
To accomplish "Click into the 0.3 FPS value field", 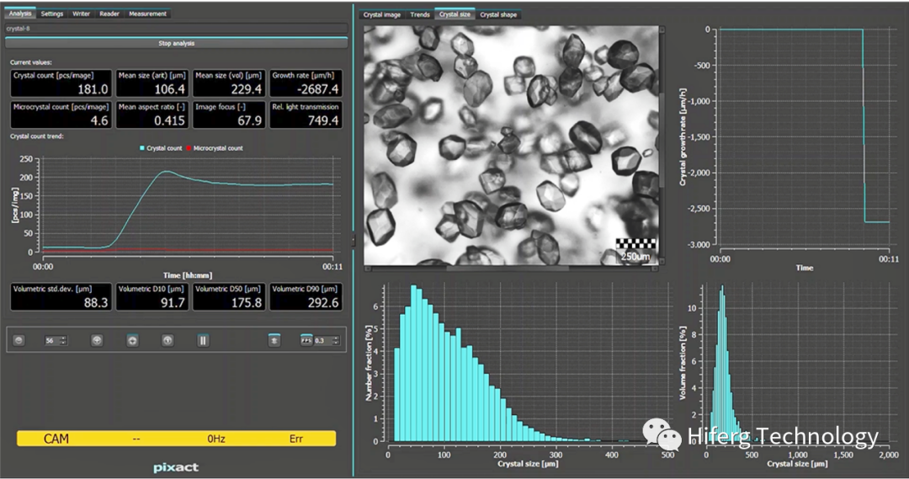I will [x=322, y=340].
